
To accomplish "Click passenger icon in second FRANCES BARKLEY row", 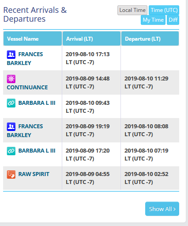I will (x=11, y=126).
